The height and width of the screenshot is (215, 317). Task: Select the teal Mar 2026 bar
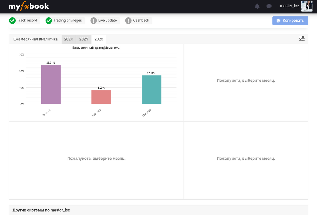click(x=151, y=90)
